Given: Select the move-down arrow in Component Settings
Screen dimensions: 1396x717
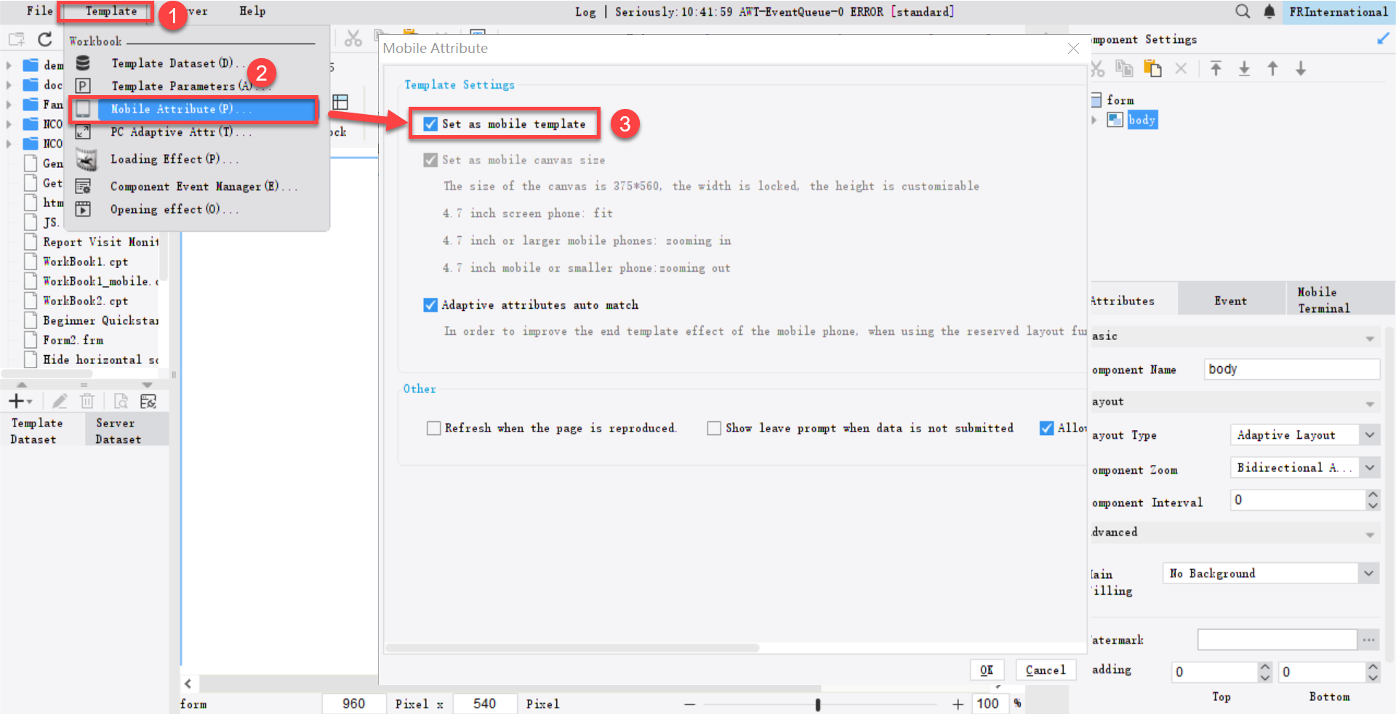Looking at the screenshot, I should (x=1301, y=68).
